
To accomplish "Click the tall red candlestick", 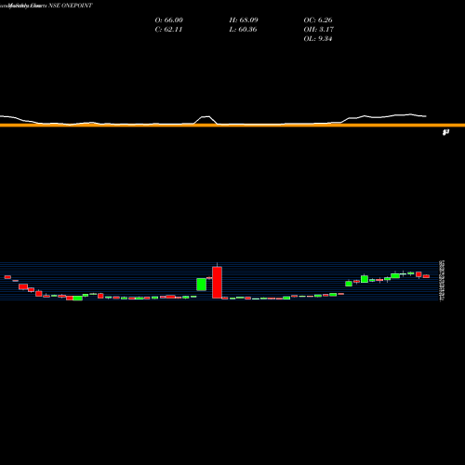I will [x=217, y=282].
